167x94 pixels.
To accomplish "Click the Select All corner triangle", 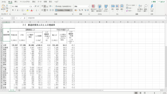I will (x=2, y=22).
